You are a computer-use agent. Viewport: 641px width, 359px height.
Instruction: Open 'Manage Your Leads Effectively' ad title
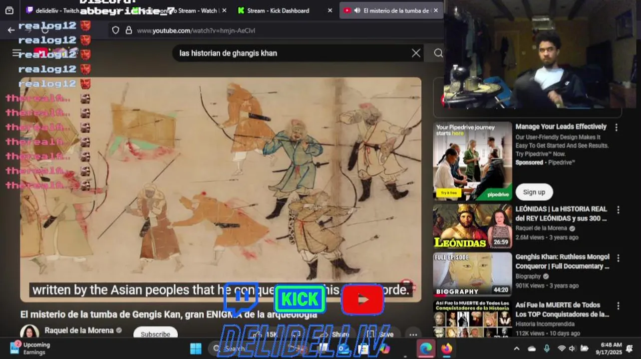[561, 127]
